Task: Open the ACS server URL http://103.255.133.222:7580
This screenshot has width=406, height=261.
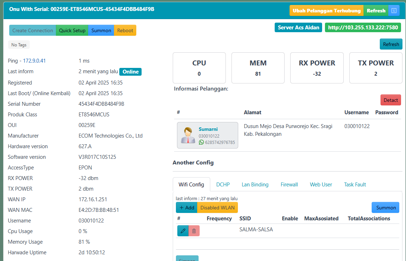Action: pos(363,28)
